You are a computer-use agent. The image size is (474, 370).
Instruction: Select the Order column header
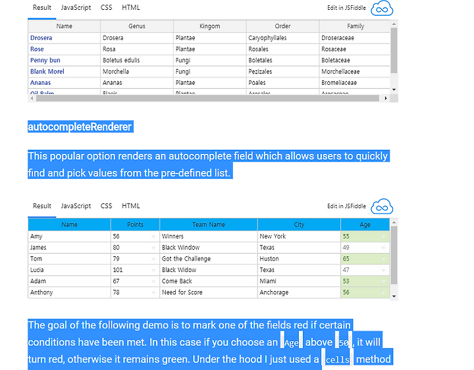(282, 26)
